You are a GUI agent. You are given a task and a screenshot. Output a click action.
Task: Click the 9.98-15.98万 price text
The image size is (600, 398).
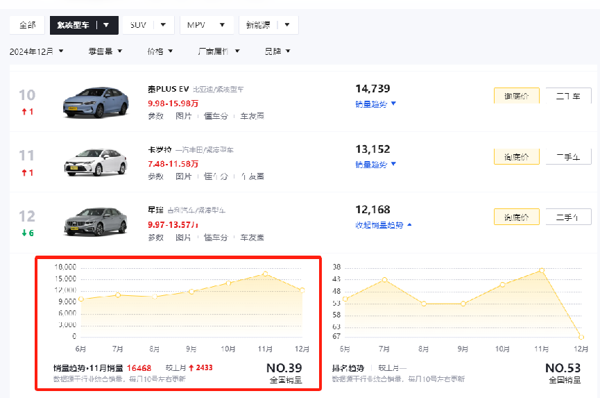(x=173, y=103)
